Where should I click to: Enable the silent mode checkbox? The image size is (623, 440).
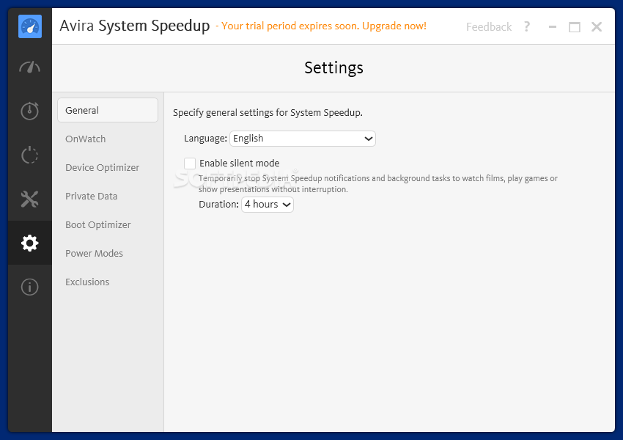tap(190, 164)
